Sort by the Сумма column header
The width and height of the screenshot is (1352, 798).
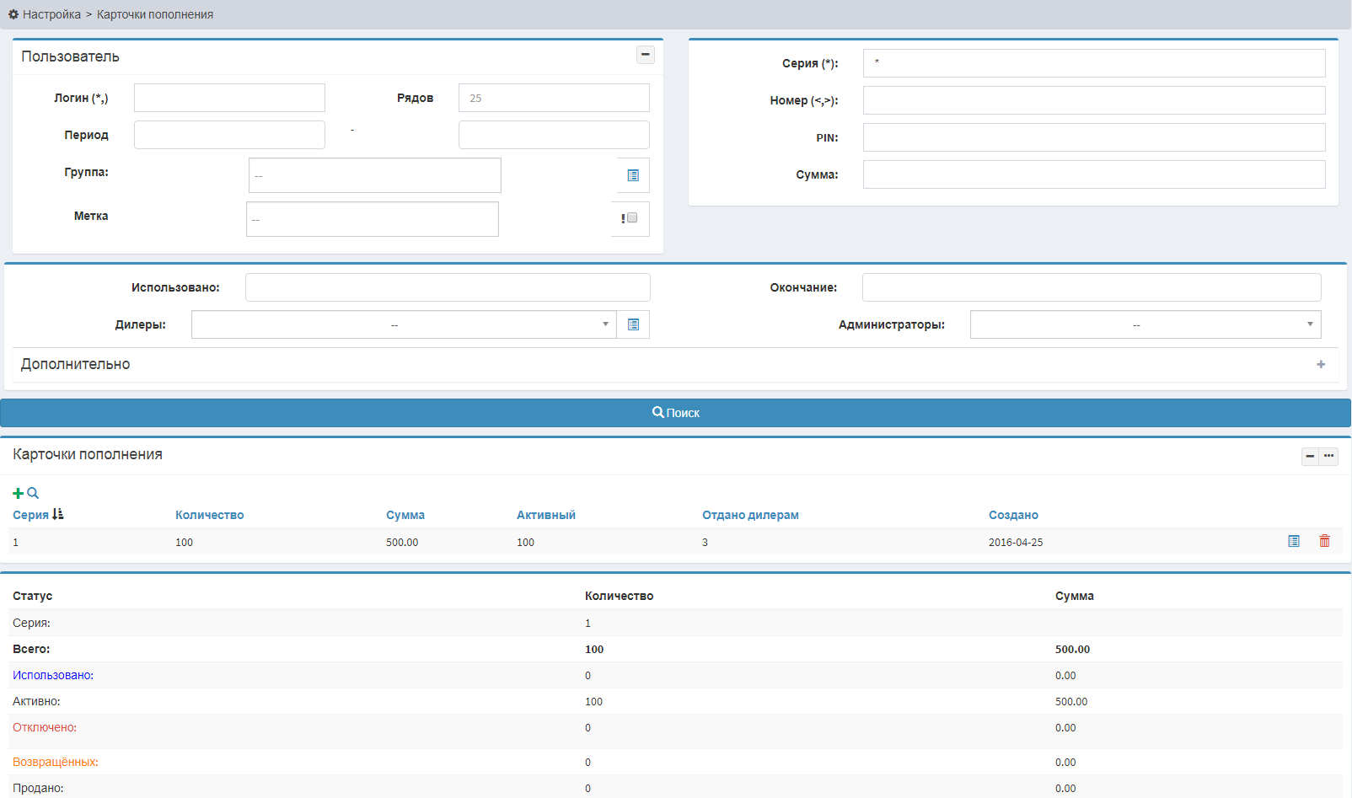pyautogui.click(x=405, y=515)
